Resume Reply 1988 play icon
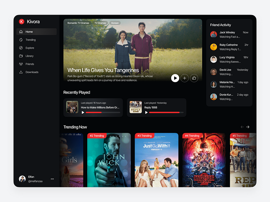 tap(146, 112)
